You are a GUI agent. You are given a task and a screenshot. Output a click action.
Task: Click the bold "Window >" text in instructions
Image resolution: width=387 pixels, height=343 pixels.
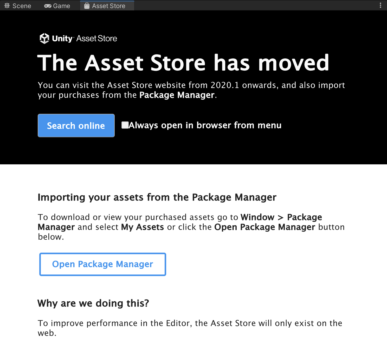[262, 217]
